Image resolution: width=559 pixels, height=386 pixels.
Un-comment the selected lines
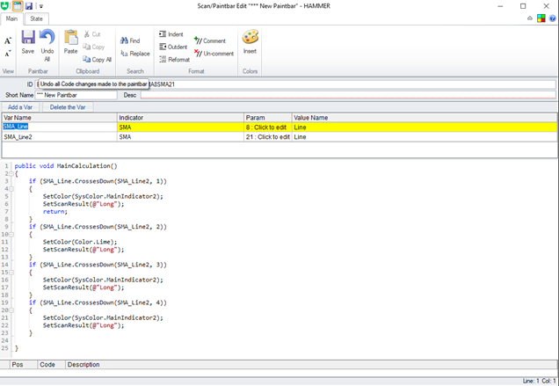coord(214,54)
